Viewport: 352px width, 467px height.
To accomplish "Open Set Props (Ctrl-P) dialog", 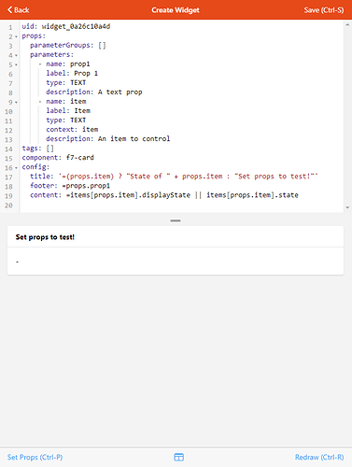I will [35, 457].
